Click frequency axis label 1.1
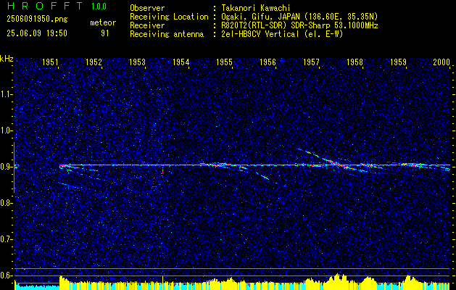Viewport: 456px width, 290px height. click(x=5, y=94)
